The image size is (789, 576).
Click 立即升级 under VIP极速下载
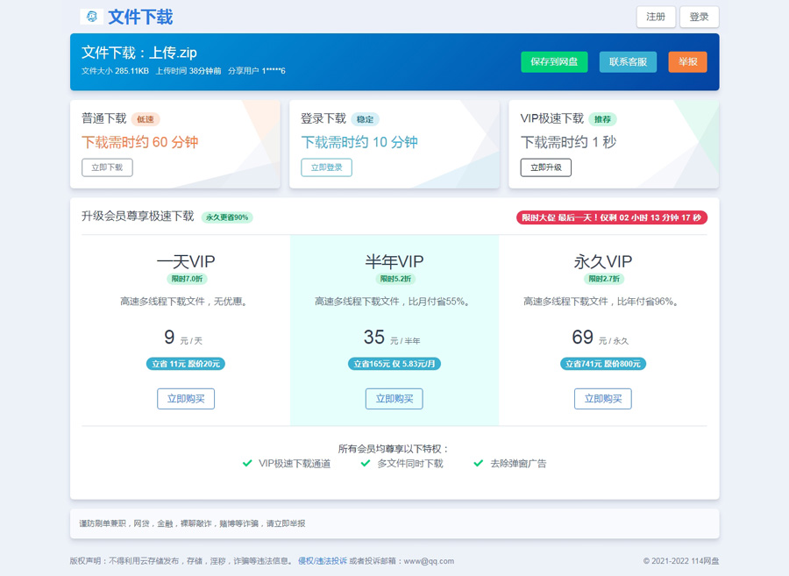pos(545,167)
